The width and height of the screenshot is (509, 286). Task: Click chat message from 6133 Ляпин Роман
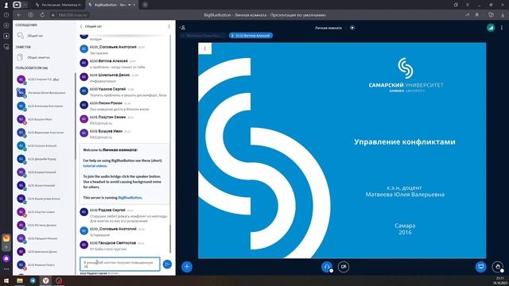(x=124, y=106)
